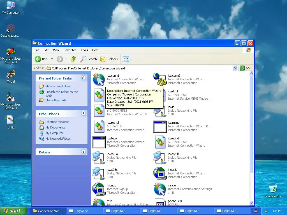This screenshot has height=215, width=287.
Task: Select the phone.icw file icon
Action: click(160, 202)
